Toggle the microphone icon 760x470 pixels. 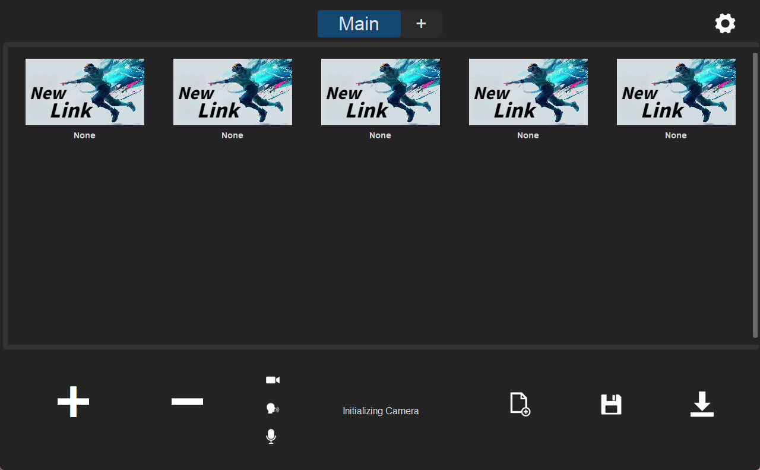(271, 437)
